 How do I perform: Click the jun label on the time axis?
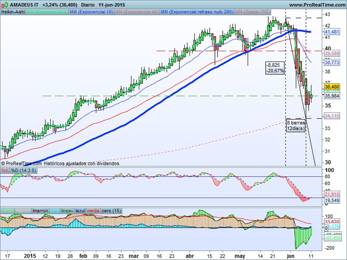pyautogui.click(x=291, y=256)
